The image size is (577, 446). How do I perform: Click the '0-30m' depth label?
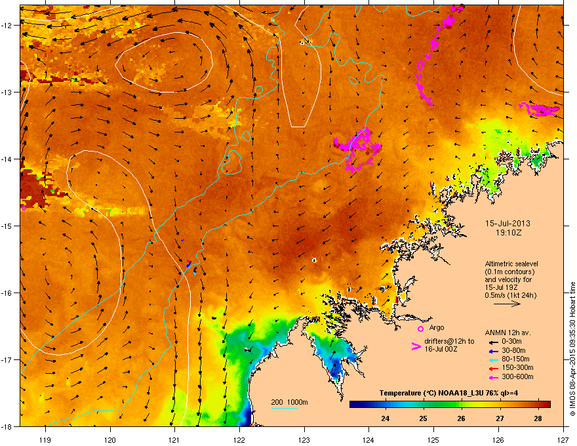tap(511, 342)
